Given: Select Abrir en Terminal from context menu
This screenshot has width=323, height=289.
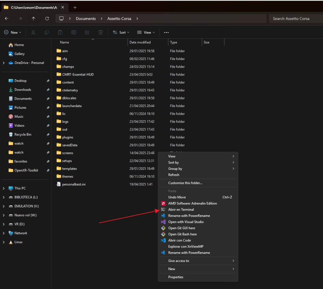Looking at the screenshot, I should pos(181,210).
